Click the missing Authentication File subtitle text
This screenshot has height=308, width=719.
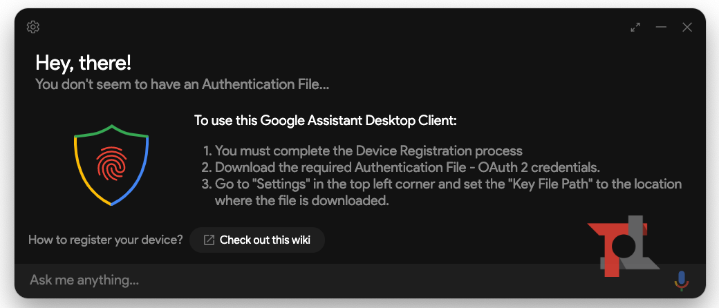click(x=182, y=85)
